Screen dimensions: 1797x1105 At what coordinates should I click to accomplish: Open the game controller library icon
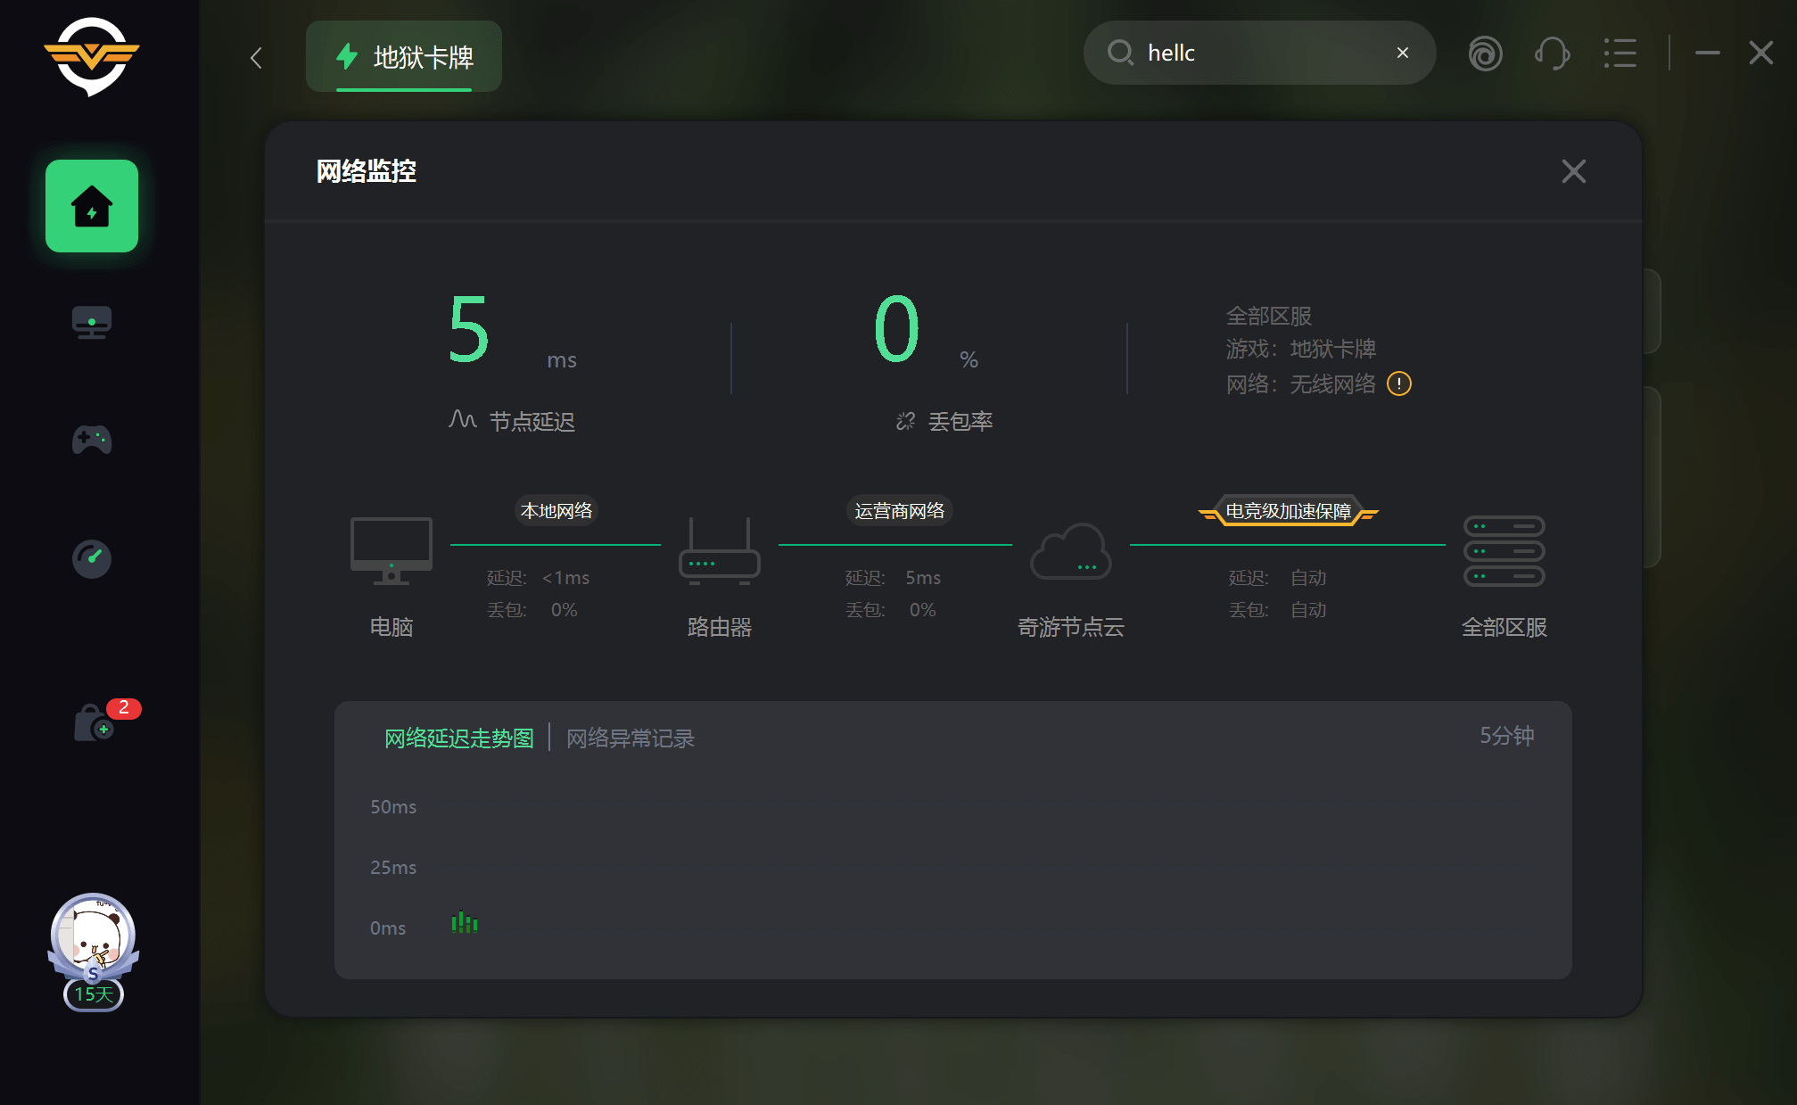click(92, 440)
